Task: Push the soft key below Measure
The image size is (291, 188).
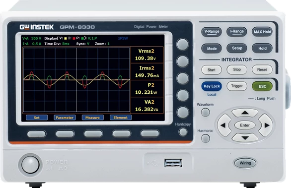Action: click(93, 133)
